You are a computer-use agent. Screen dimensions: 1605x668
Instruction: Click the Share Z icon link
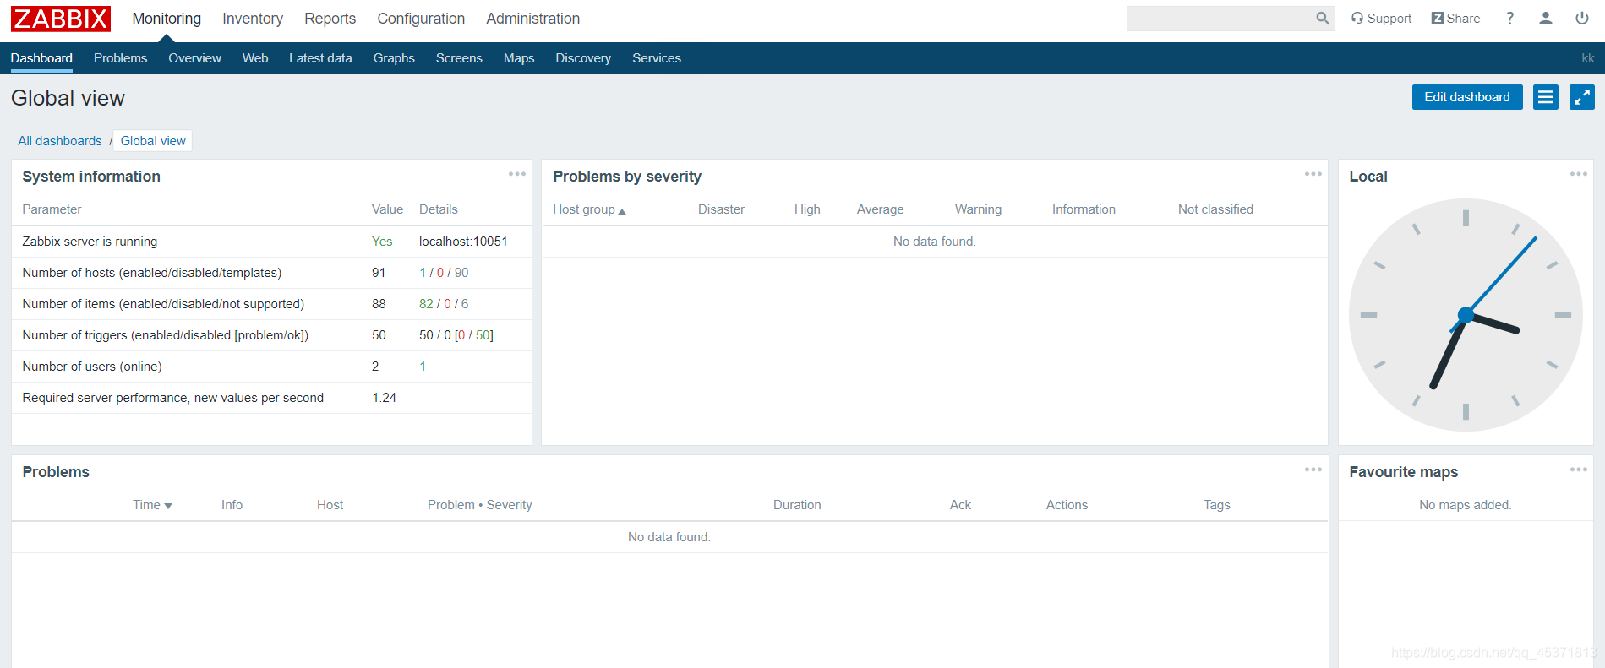1455,19
